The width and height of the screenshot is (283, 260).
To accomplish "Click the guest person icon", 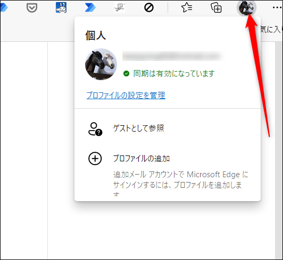I will click(95, 129).
